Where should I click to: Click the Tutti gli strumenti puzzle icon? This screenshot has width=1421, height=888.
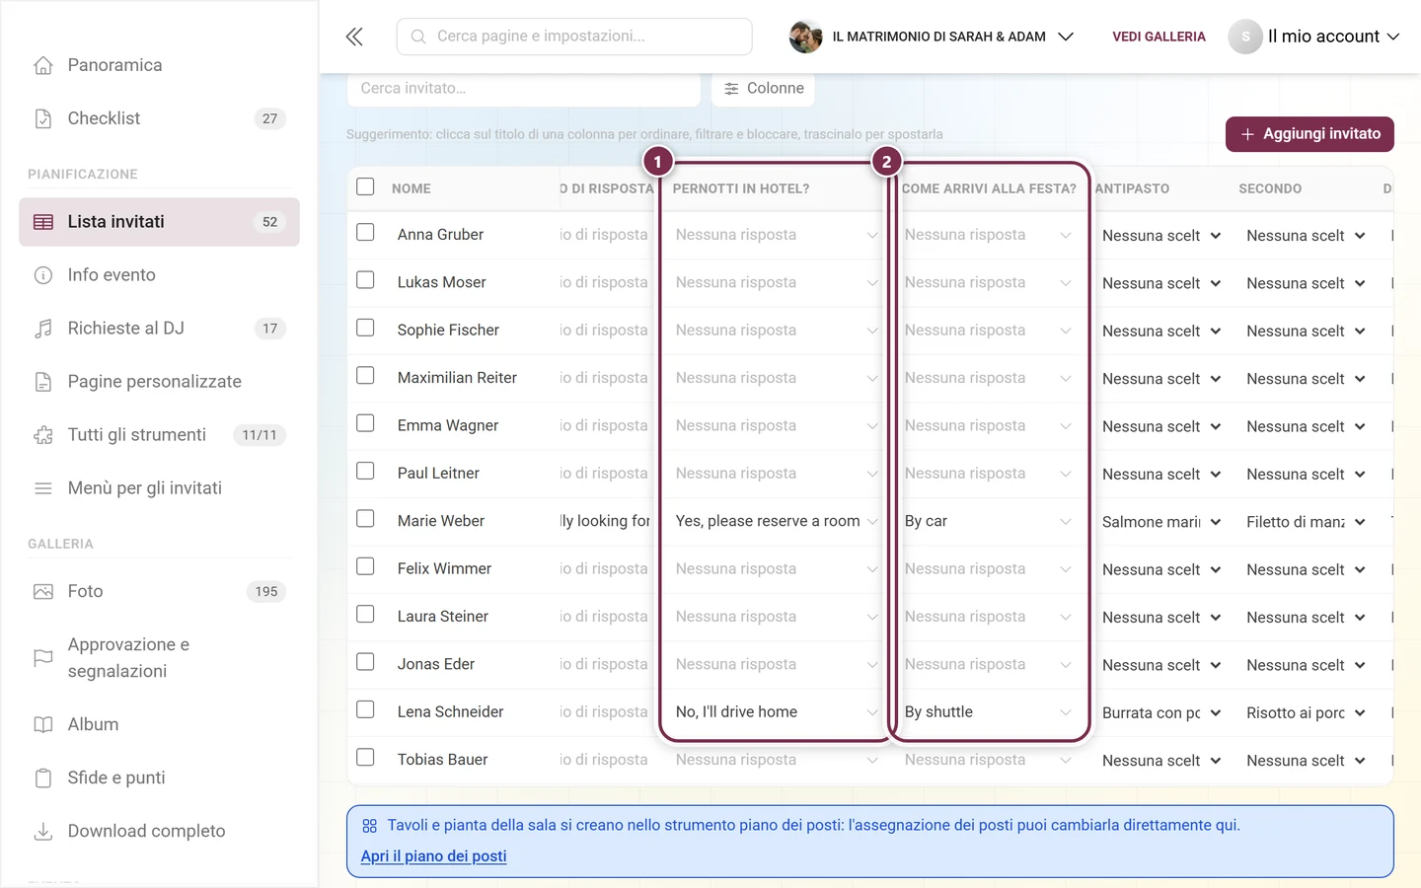[43, 435]
